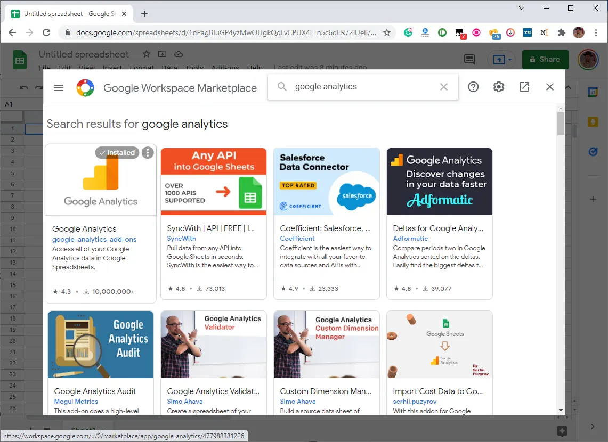Reload the browser page
Viewport: 608px width, 442px height.
click(x=46, y=32)
